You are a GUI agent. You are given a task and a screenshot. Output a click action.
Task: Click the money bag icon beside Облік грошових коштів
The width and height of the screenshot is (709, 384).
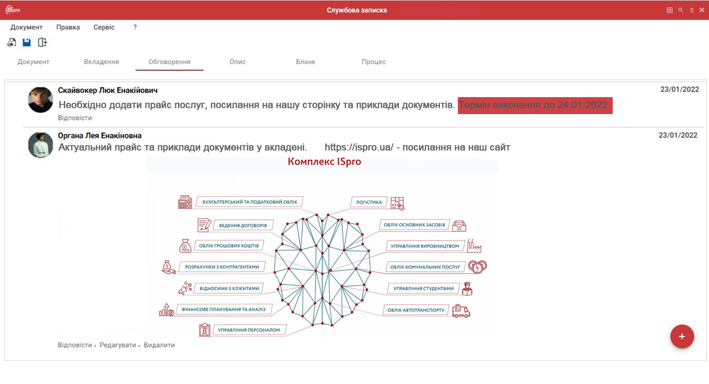click(x=185, y=246)
